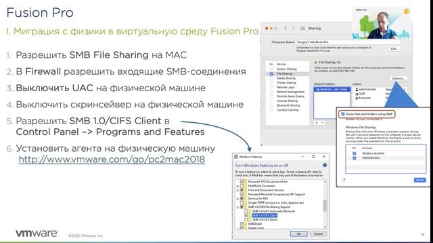Toggle Services for NFS checkbox

pyautogui.click(x=242, y=198)
